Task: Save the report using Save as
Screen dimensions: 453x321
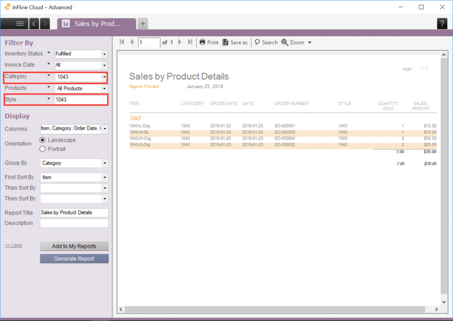Action: [x=235, y=42]
